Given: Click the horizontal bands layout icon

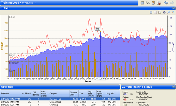Looking at the screenshot, I should 155,12.
